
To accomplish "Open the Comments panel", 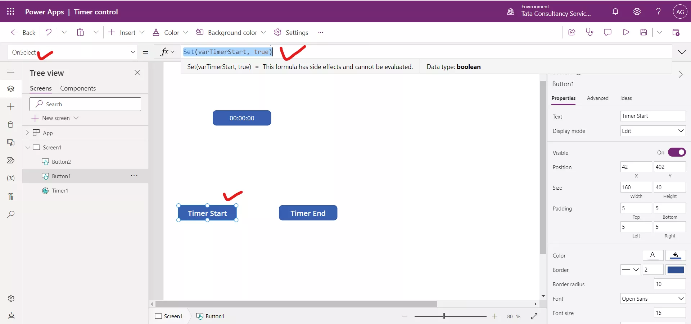I will tap(608, 32).
